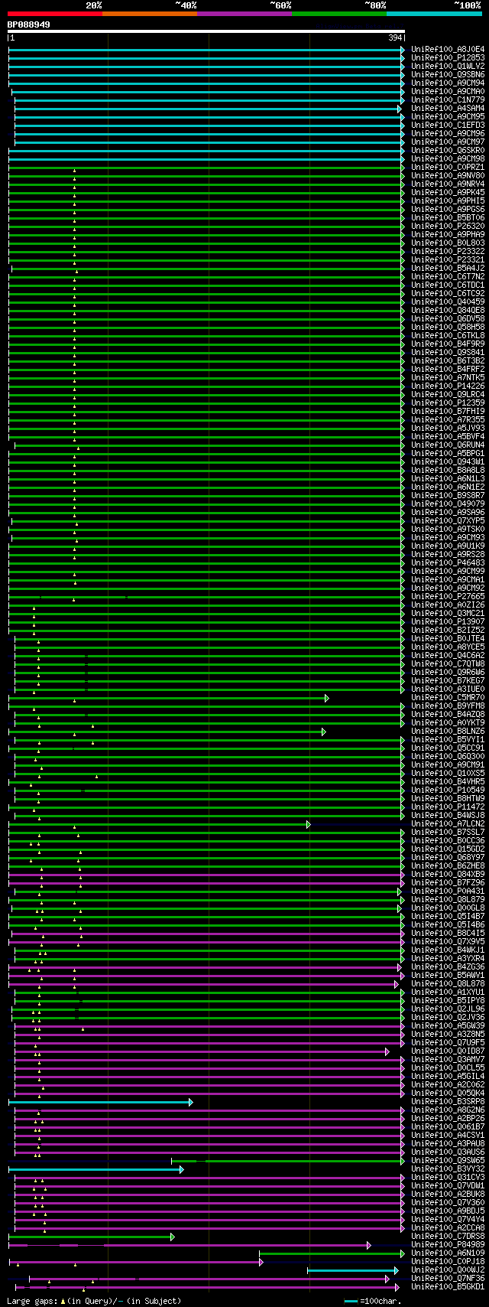This screenshot has height=1307, width=489.
Task: Select hit label UniRef100_B3VY32
Action: (448, 1168)
